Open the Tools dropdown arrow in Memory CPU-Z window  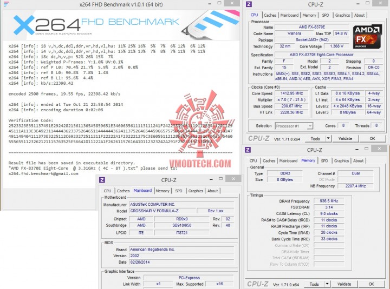point(327,284)
